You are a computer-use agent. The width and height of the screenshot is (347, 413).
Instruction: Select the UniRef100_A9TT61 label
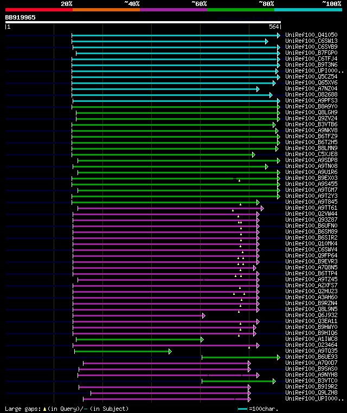[x=311, y=208]
